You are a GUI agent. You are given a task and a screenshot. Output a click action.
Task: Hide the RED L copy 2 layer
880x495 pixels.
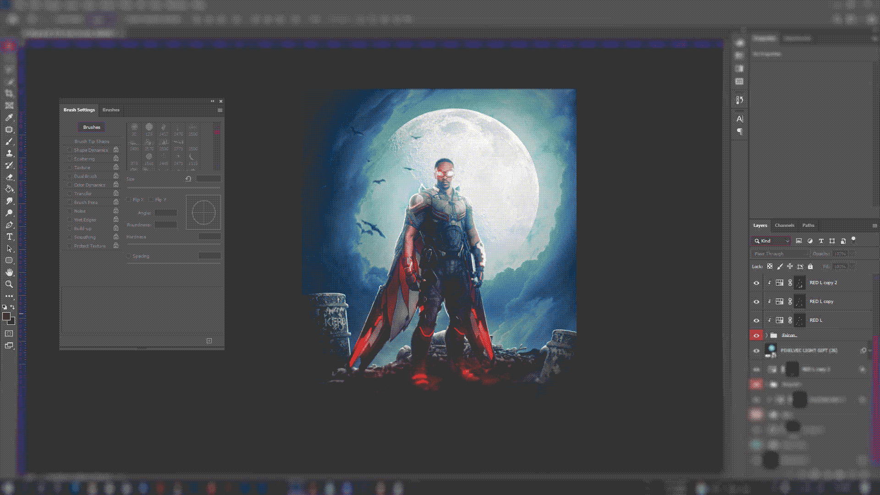(x=756, y=283)
